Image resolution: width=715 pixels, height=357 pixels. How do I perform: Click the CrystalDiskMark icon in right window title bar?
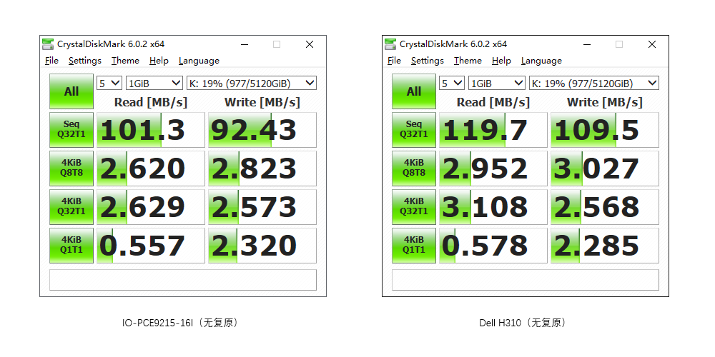point(390,44)
